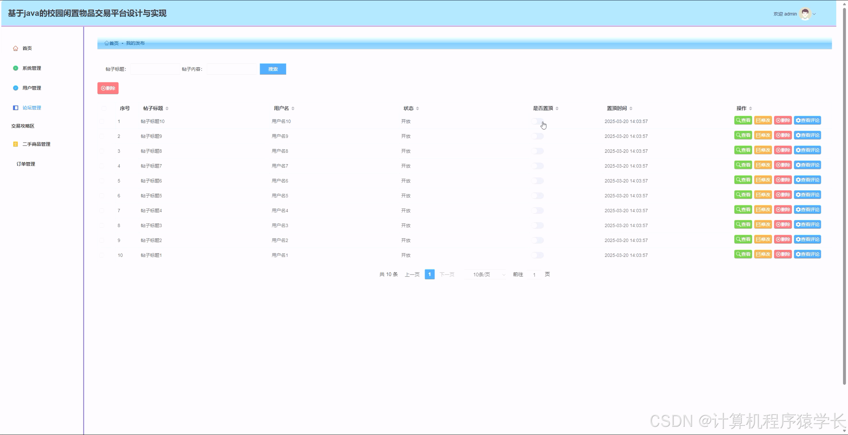Check the row checkbox for 帖子标题5
The image size is (848, 435).
pos(102,195)
